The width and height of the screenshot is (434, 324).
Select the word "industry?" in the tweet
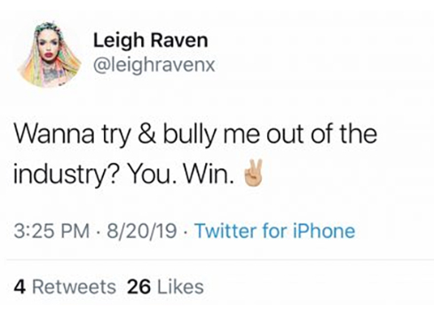pos(67,175)
